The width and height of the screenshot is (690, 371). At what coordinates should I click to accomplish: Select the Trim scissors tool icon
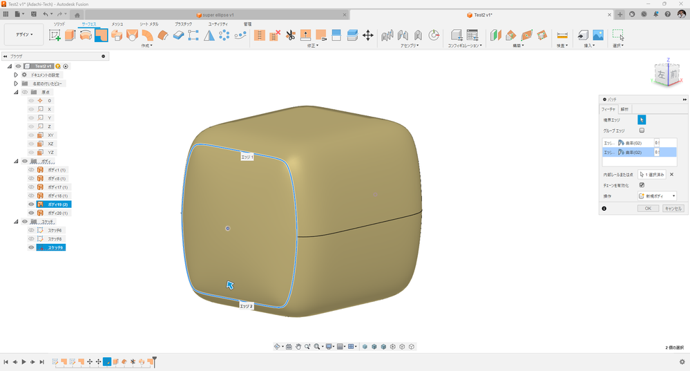(290, 35)
